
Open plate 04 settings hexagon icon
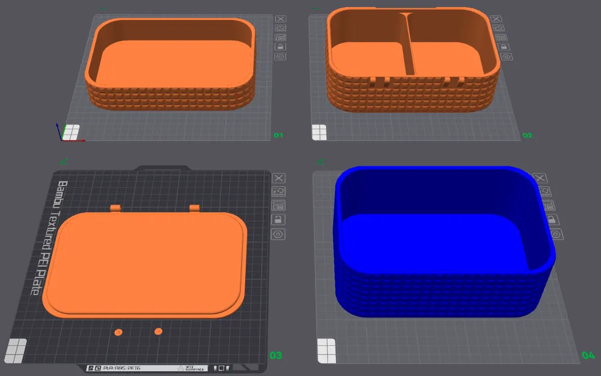[556, 234]
